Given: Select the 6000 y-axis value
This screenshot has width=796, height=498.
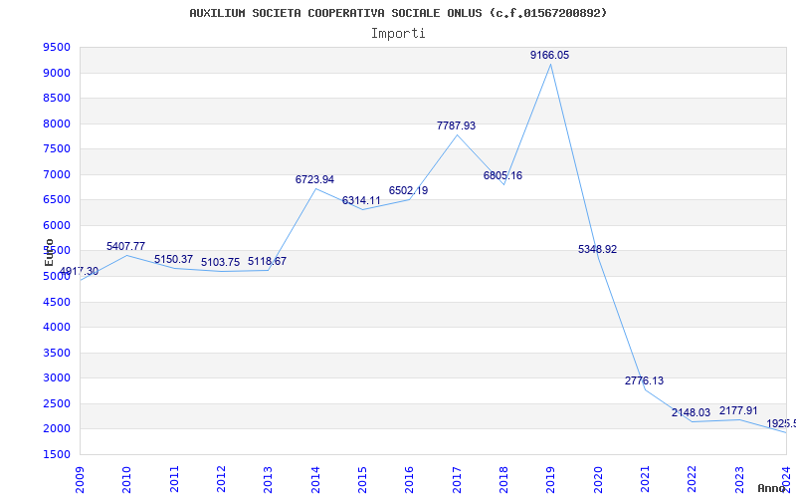Looking at the screenshot, I should 57,226.
